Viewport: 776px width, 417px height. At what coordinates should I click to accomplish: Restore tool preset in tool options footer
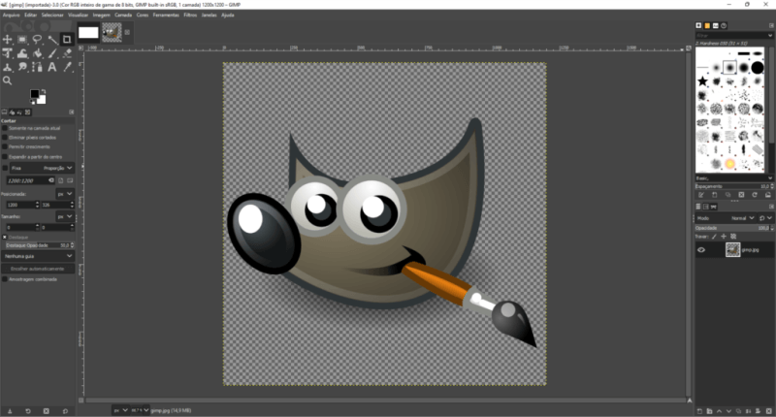pos(28,411)
